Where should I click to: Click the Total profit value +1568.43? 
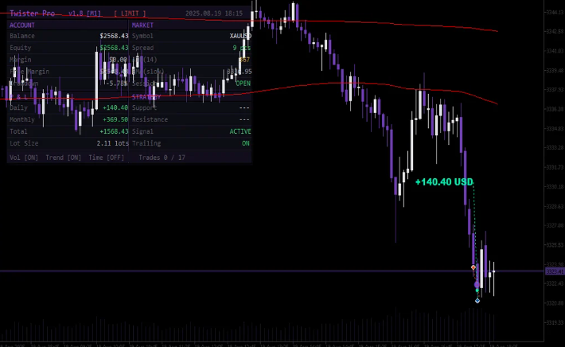coord(114,131)
